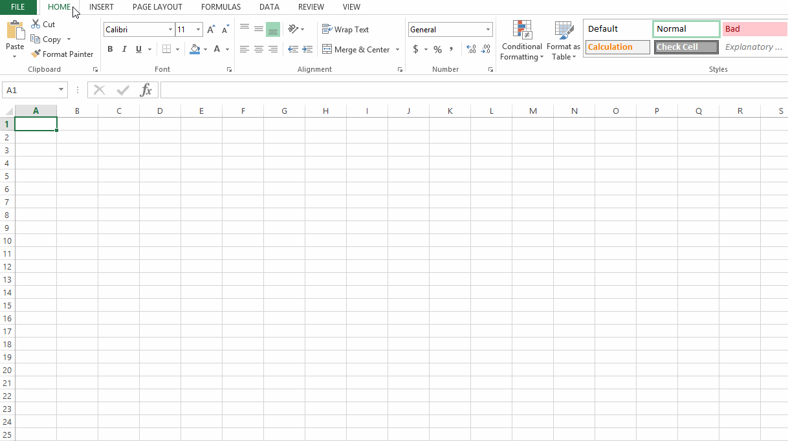Expand the Fill Color dropdown arrow
788x441 pixels.
(x=206, y=49)
